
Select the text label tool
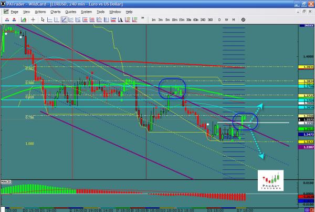tap(121, 20)
